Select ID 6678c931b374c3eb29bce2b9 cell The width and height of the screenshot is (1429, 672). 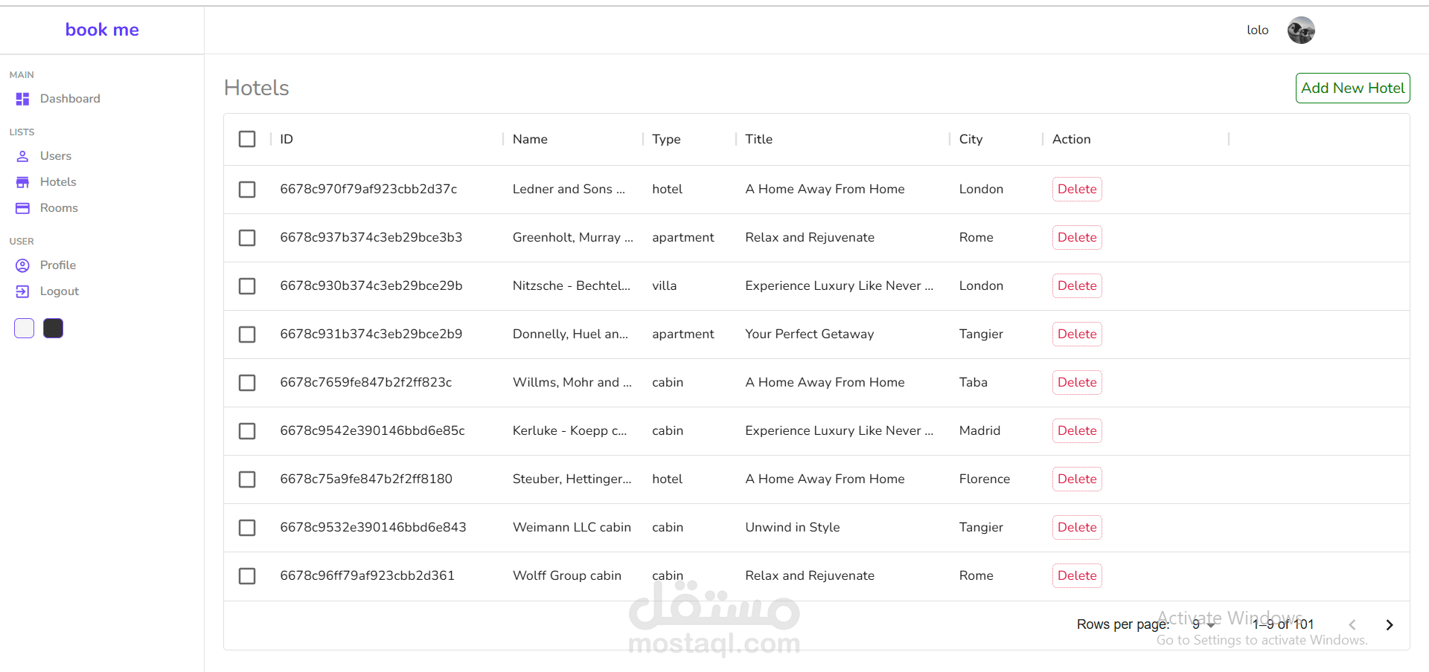coord(371,334)
